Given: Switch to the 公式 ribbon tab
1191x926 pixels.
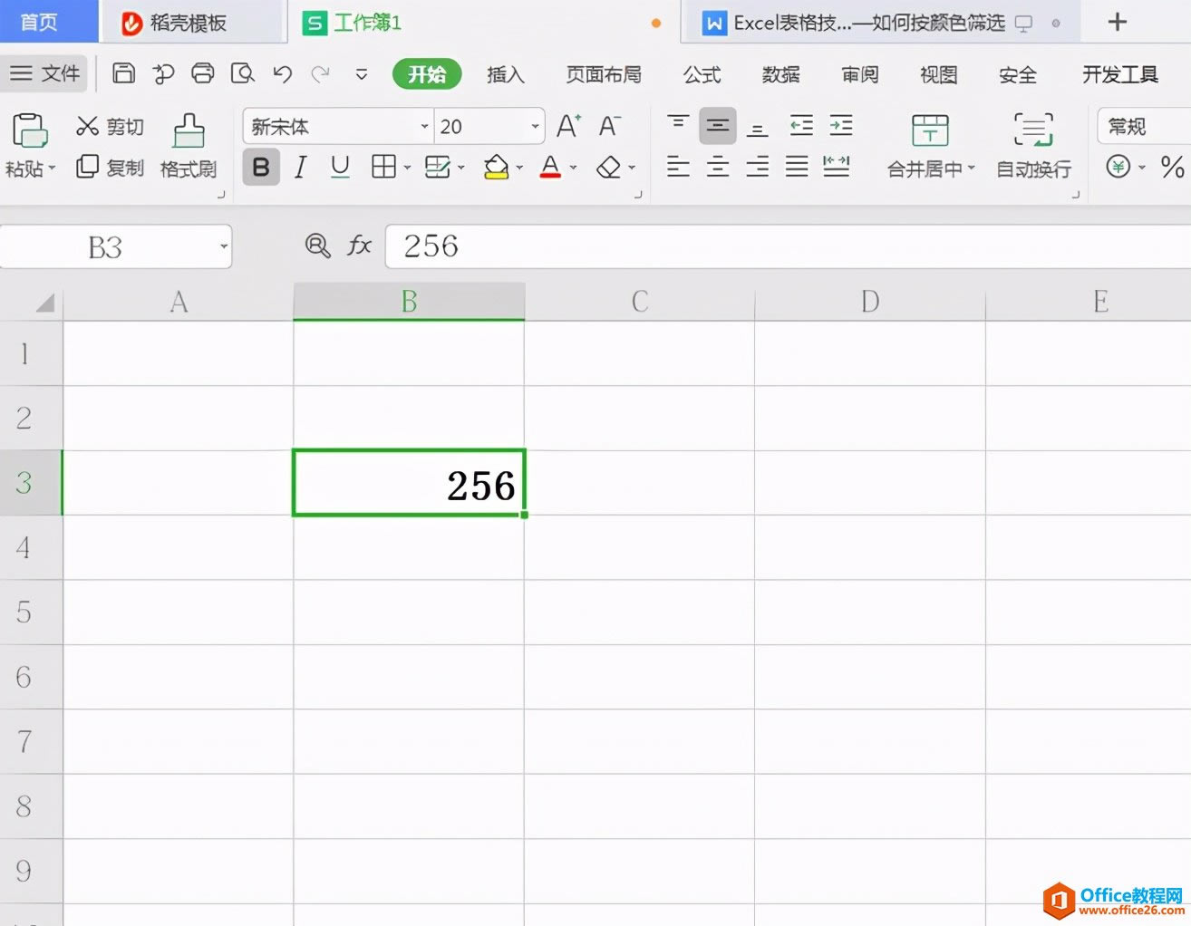Looking at the screenshot, I should (702, 74).
